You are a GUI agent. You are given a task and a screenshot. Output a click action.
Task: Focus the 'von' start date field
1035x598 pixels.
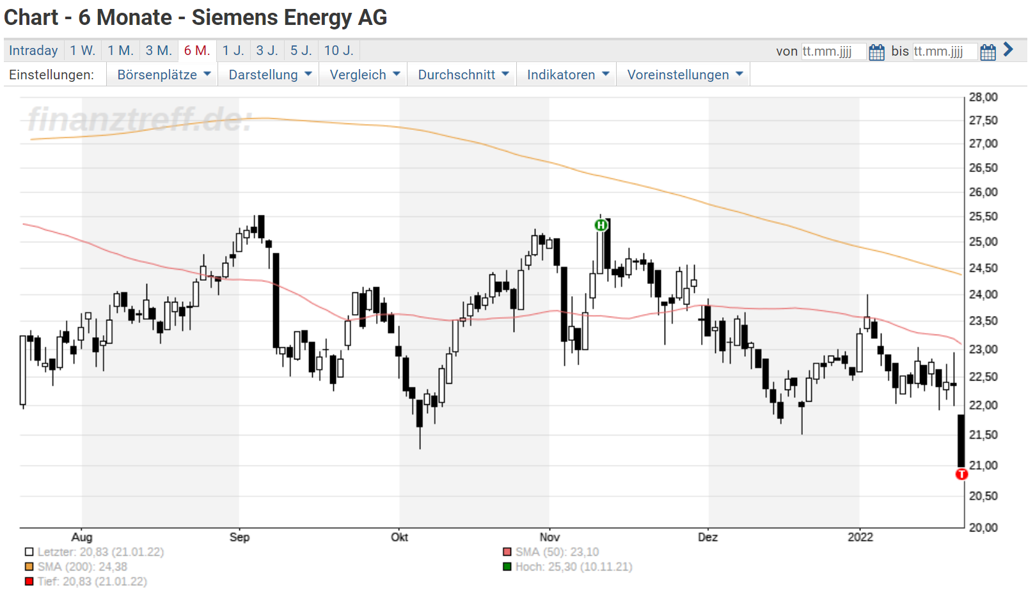pyautogui.click(x=834, y=51)
